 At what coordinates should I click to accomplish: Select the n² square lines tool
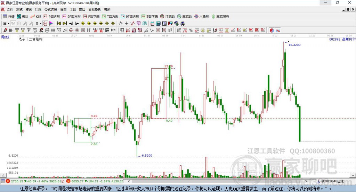pyautogui.click(x=59, y=30)
